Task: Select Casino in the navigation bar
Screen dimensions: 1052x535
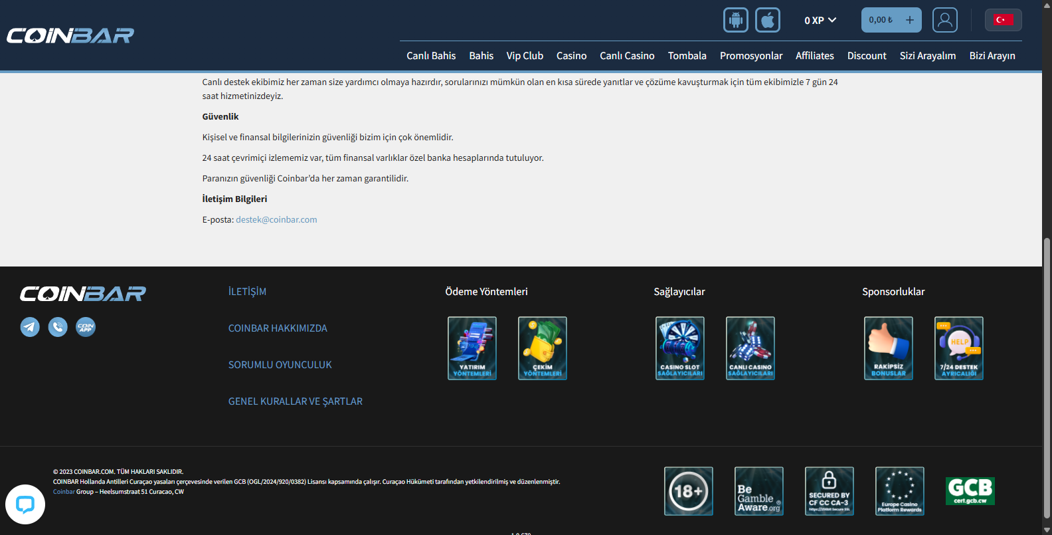Action: tap(571, 56)
